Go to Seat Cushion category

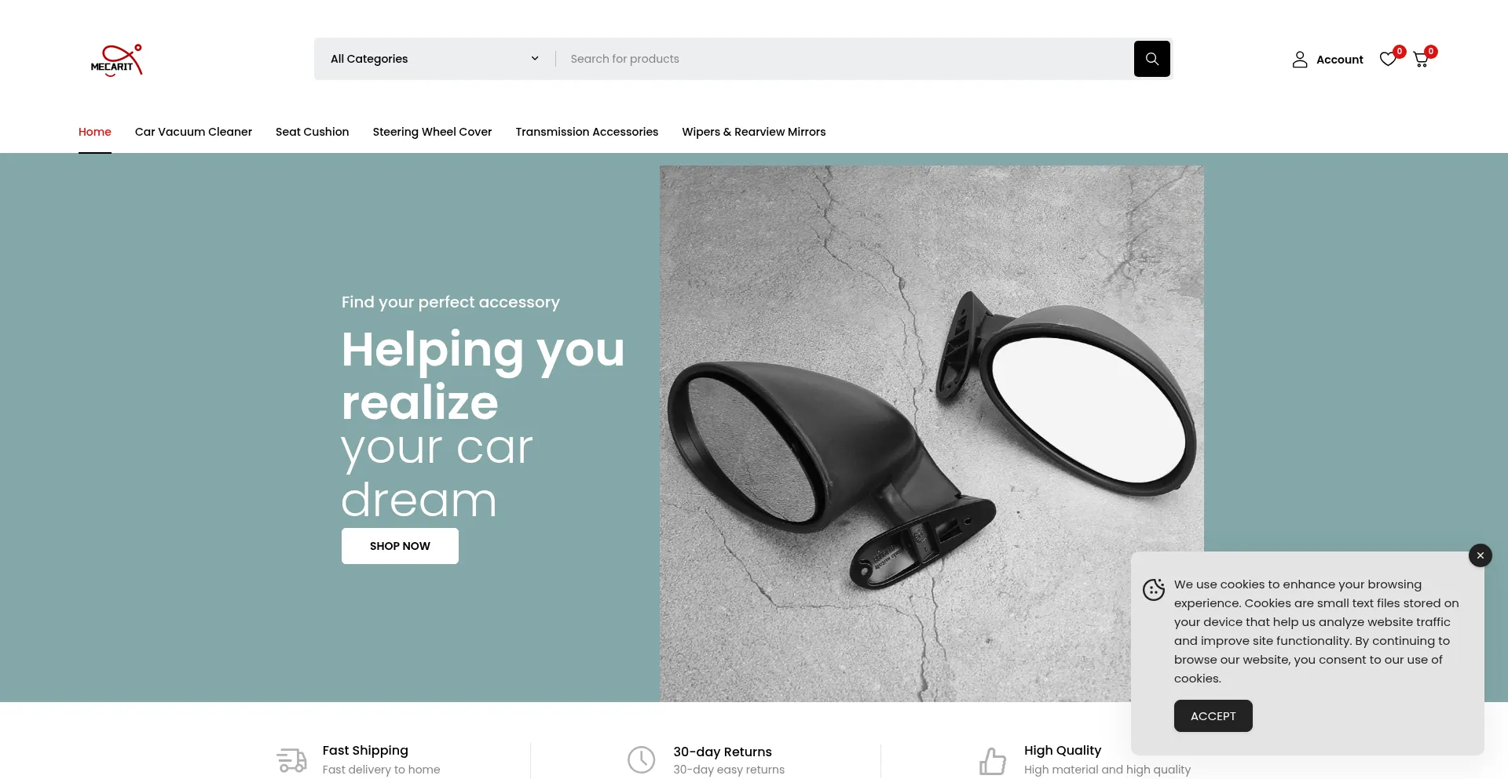tap(313, 132)
